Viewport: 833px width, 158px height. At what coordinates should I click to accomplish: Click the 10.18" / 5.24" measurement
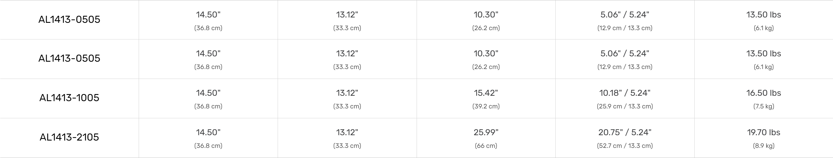pos(624,93)
